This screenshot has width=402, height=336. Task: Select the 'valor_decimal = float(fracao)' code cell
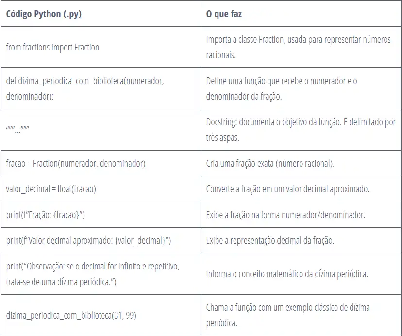point(51,189)
